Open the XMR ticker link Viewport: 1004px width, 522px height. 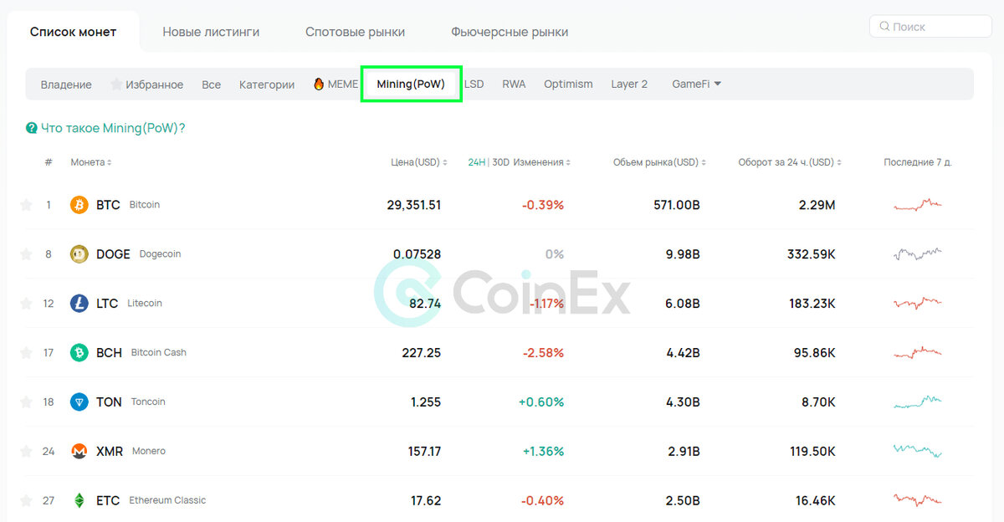110,452
